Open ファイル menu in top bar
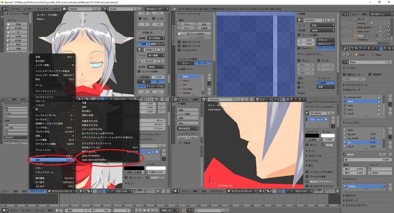The width and height of the screenshot is (394, 213). click(15, 9)
